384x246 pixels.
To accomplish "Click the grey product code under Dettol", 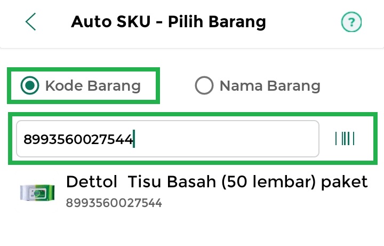I will (114, 203).
